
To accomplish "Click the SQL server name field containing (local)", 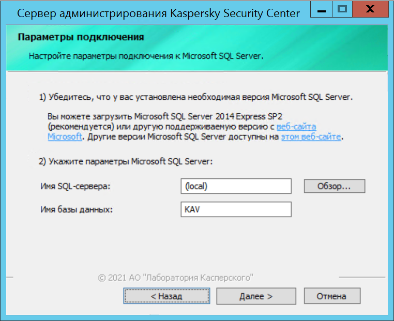I will 236,186.
